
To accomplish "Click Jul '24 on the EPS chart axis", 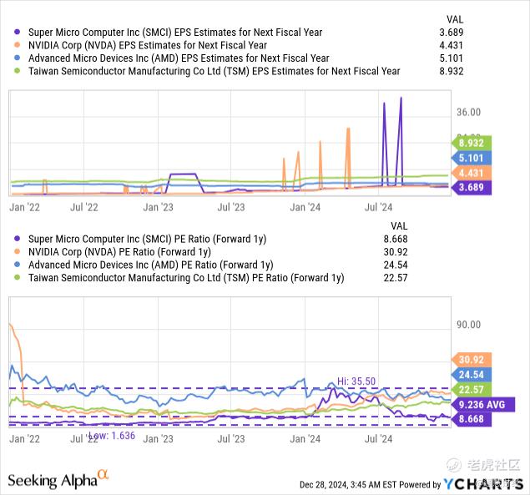I will click(x=379, y=207).
